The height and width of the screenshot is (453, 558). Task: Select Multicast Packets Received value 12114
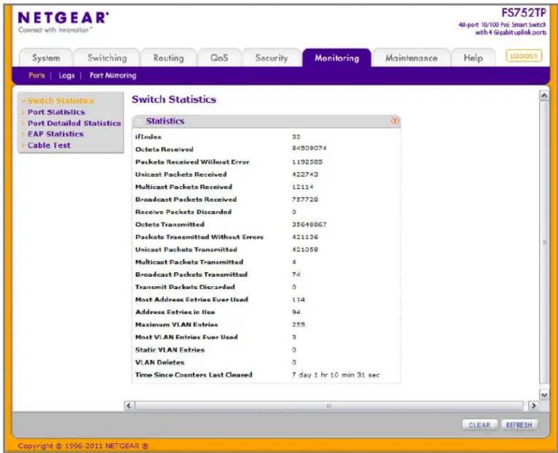303,187
